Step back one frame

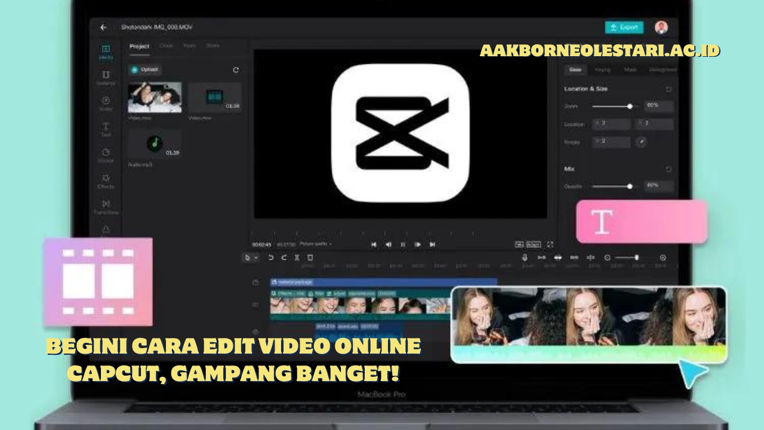[x=389, y=244]
